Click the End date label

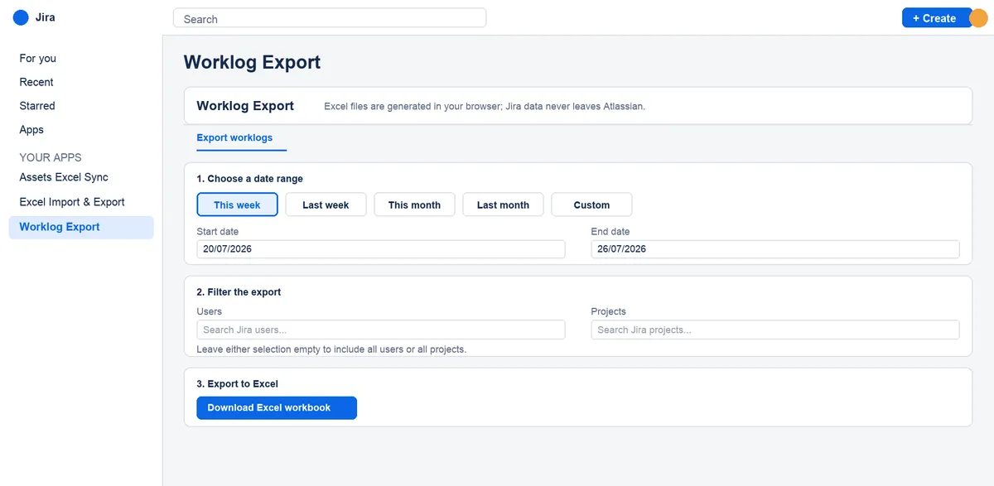tap(610, 232)
